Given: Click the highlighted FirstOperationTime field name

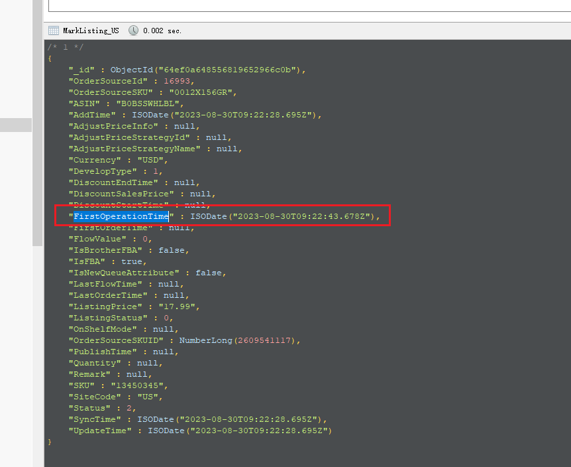Looking at the screenshot, I should point(121,216).
